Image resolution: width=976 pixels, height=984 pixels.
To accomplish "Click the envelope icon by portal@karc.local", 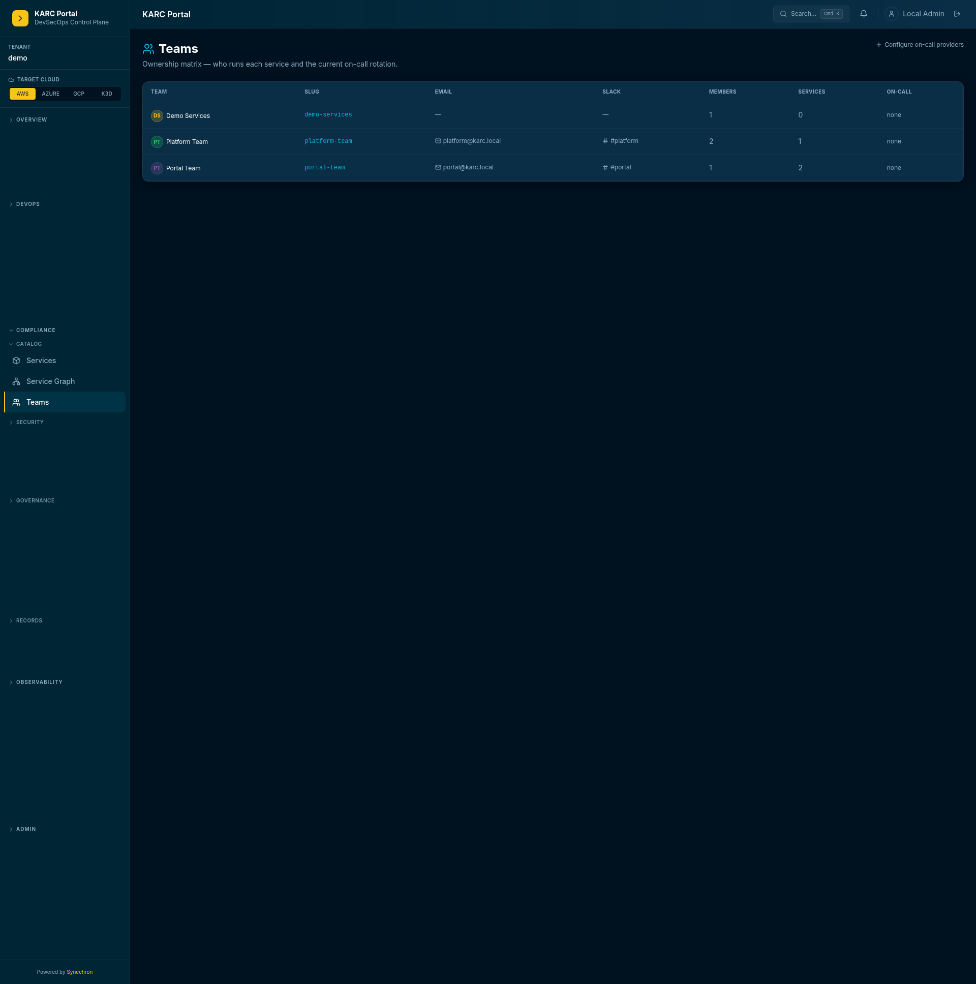I will [438, 168].
